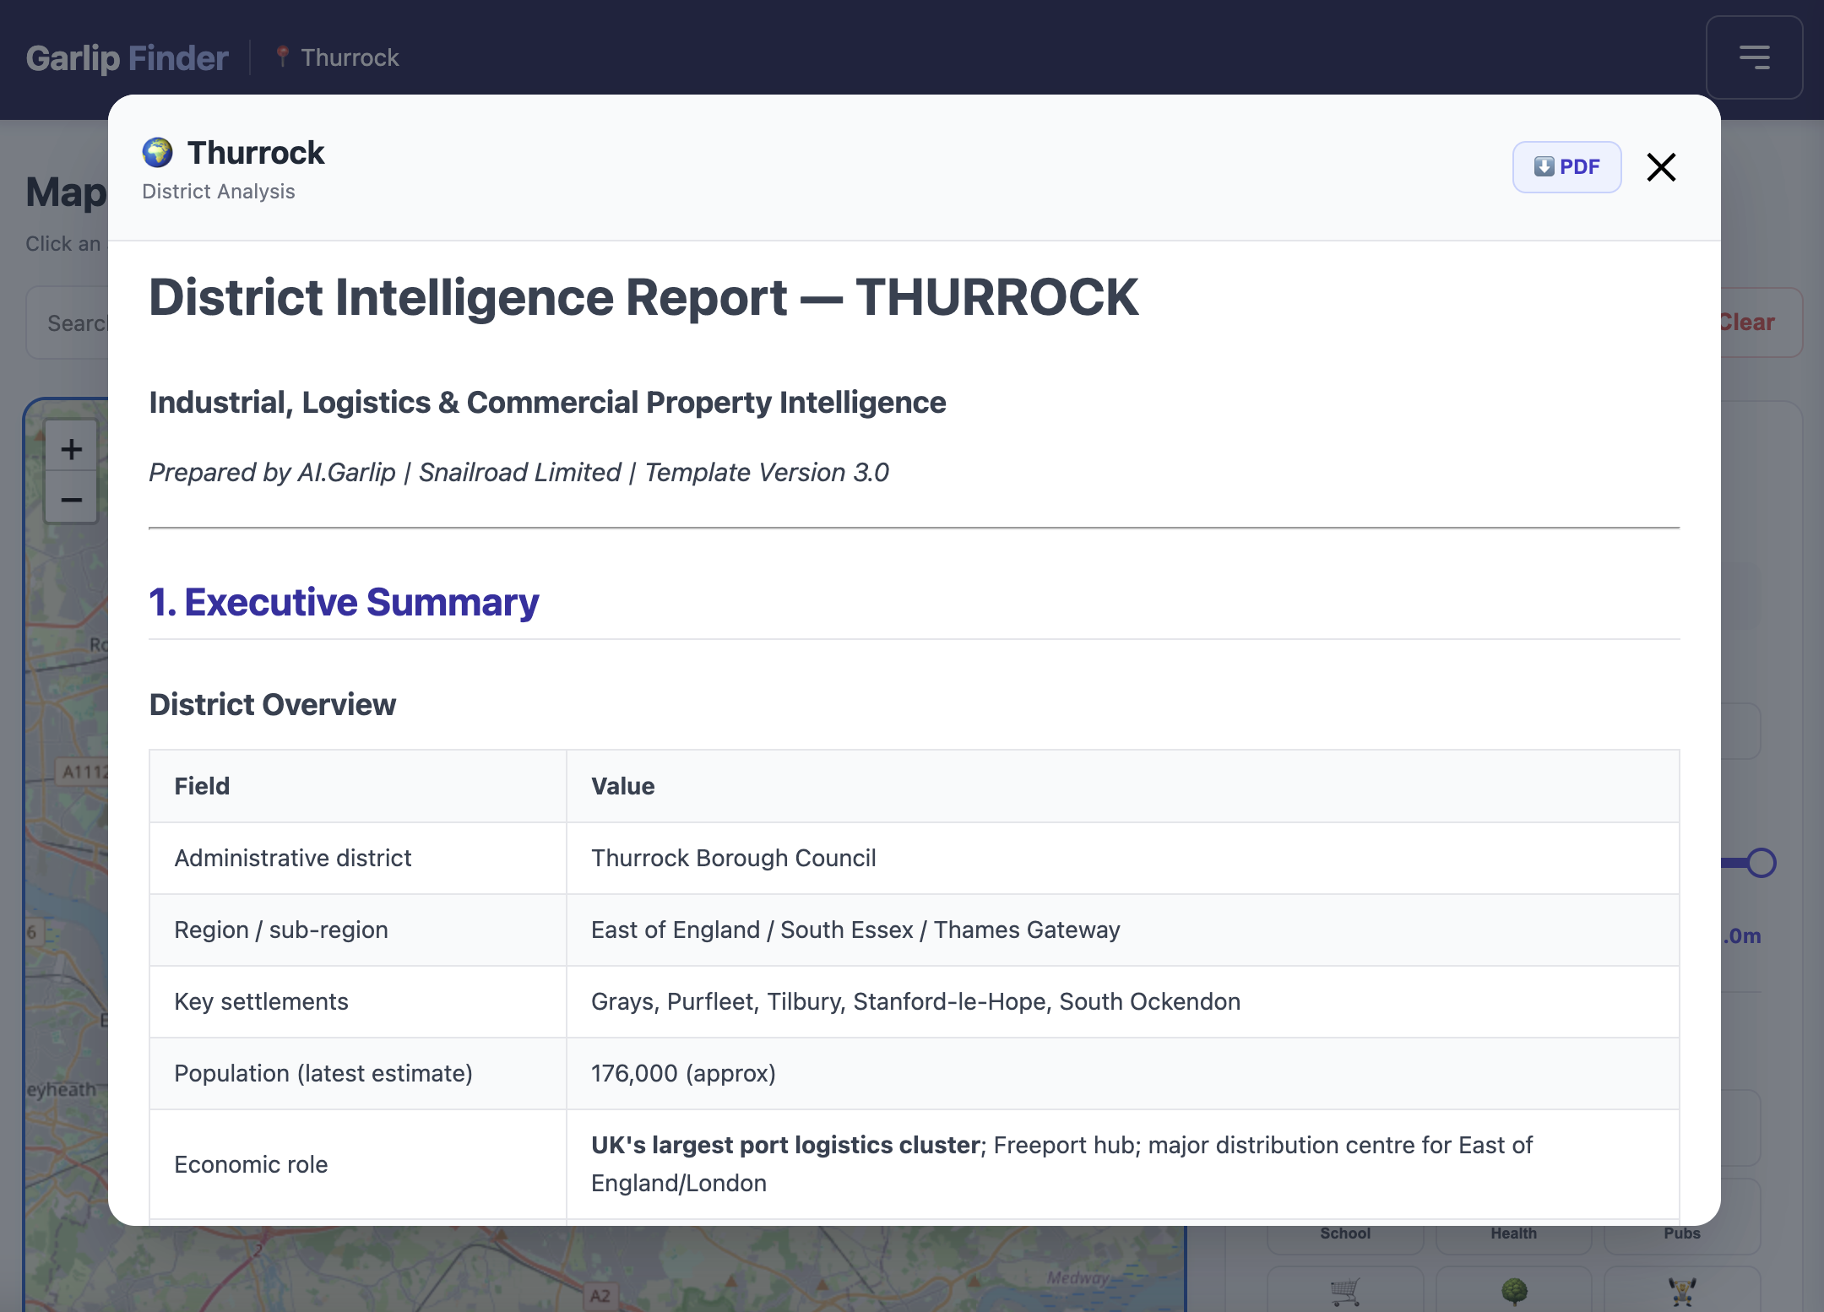1824x1312 pixels.
Task: Click the 'Prepared by AI.Garlip' line
Action: (518, 472)
